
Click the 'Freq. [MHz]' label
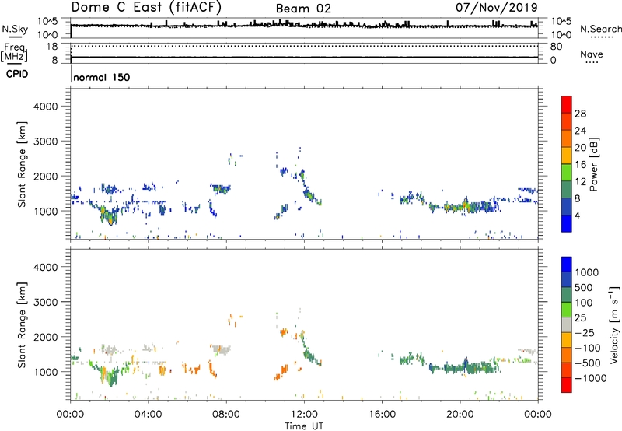[14, 53]
